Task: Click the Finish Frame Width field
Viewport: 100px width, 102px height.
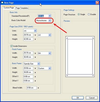Action: pos(28,53)
